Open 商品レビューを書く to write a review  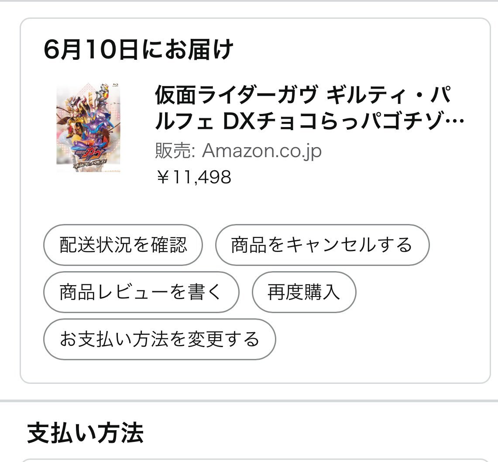coord(141,292)
